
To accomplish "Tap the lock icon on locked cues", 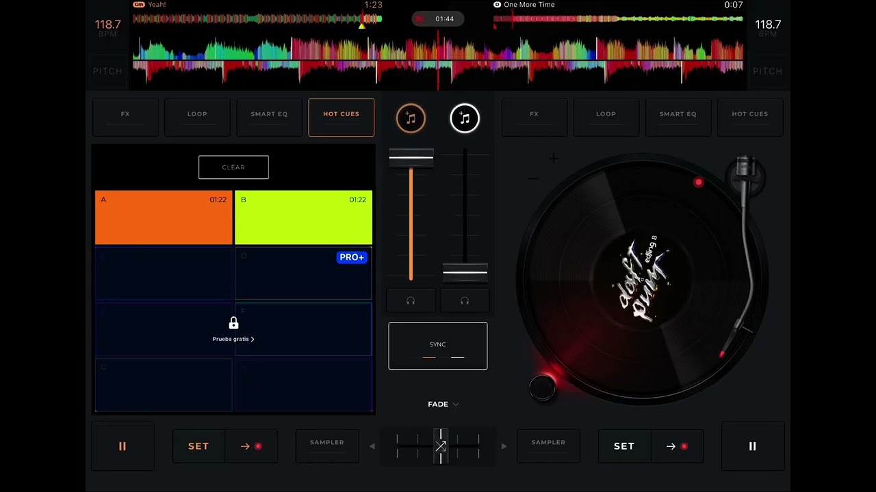I will (233, 323).
